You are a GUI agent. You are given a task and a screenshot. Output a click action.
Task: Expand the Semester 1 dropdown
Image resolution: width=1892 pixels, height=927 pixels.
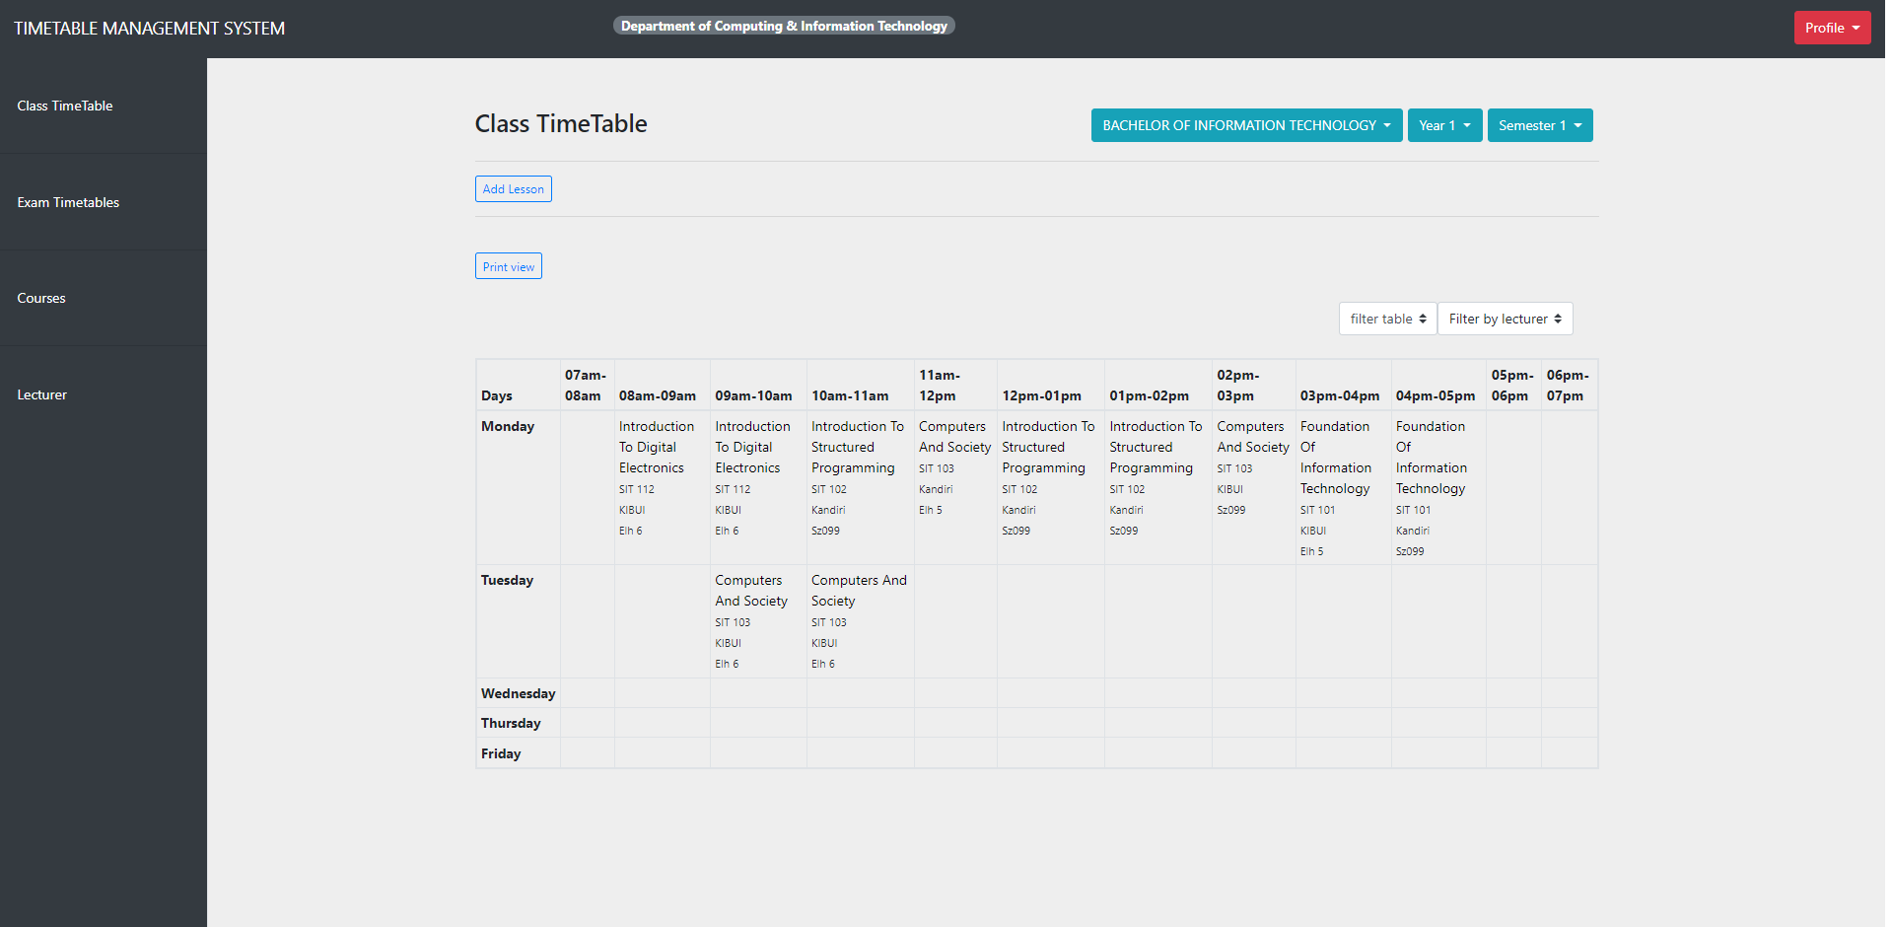tap(1539, 125)
